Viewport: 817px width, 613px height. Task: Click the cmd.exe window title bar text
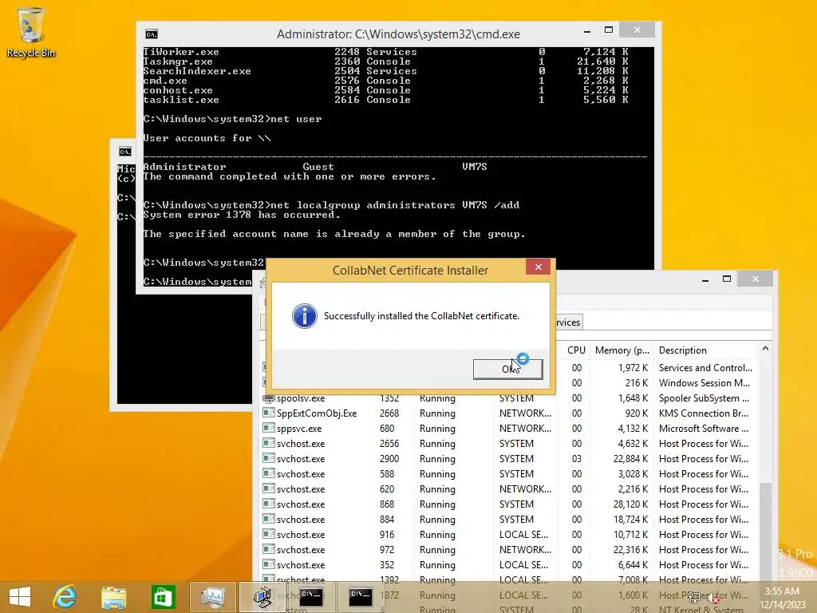click(x=398, y=34)
